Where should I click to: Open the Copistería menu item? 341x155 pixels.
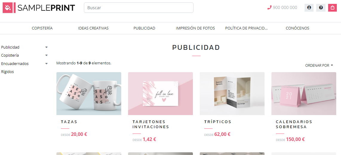pos(42,28)
